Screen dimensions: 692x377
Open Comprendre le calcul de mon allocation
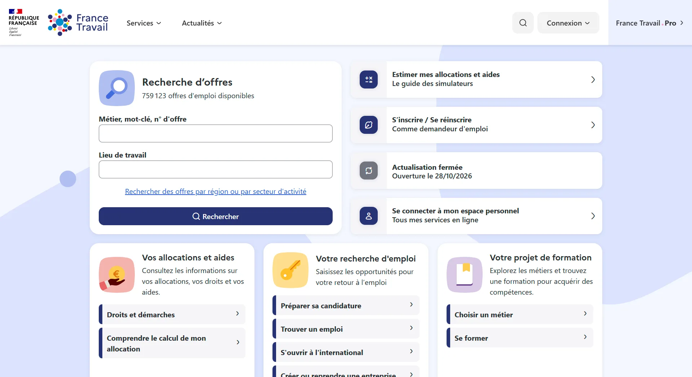coord(172,343)
